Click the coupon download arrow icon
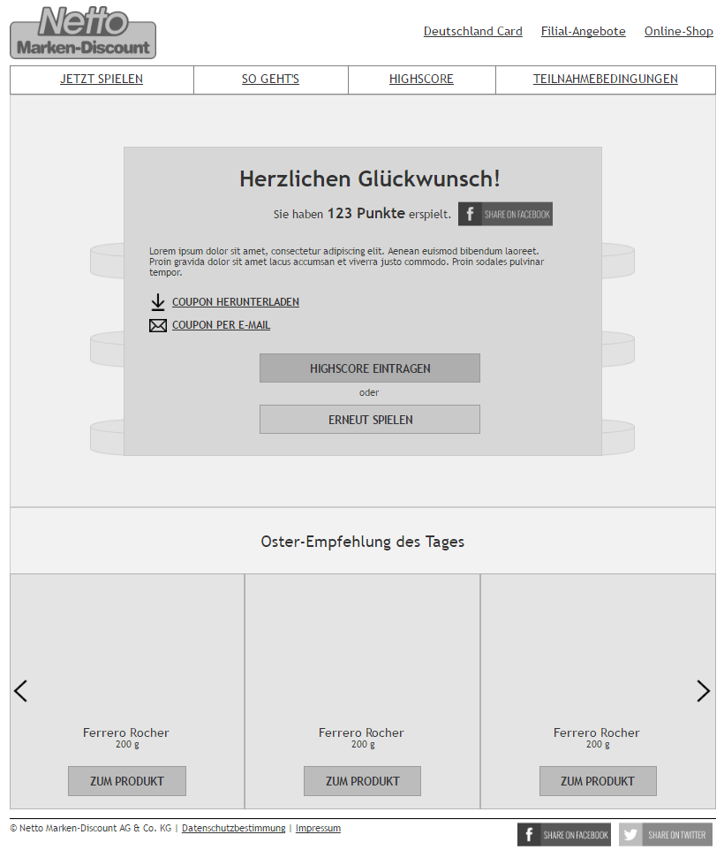Screen dimensions: 724x850 (157, 302)
